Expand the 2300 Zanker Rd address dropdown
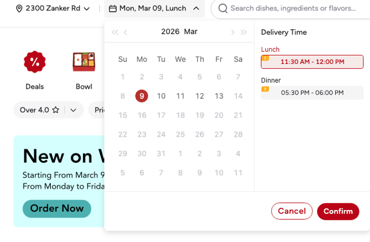Image resolution: width=370 pixels, height=242 pixels. (87, 9)
